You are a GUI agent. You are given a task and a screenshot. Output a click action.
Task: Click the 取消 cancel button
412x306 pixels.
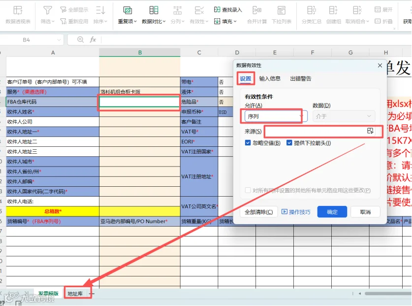pos(365,212)
